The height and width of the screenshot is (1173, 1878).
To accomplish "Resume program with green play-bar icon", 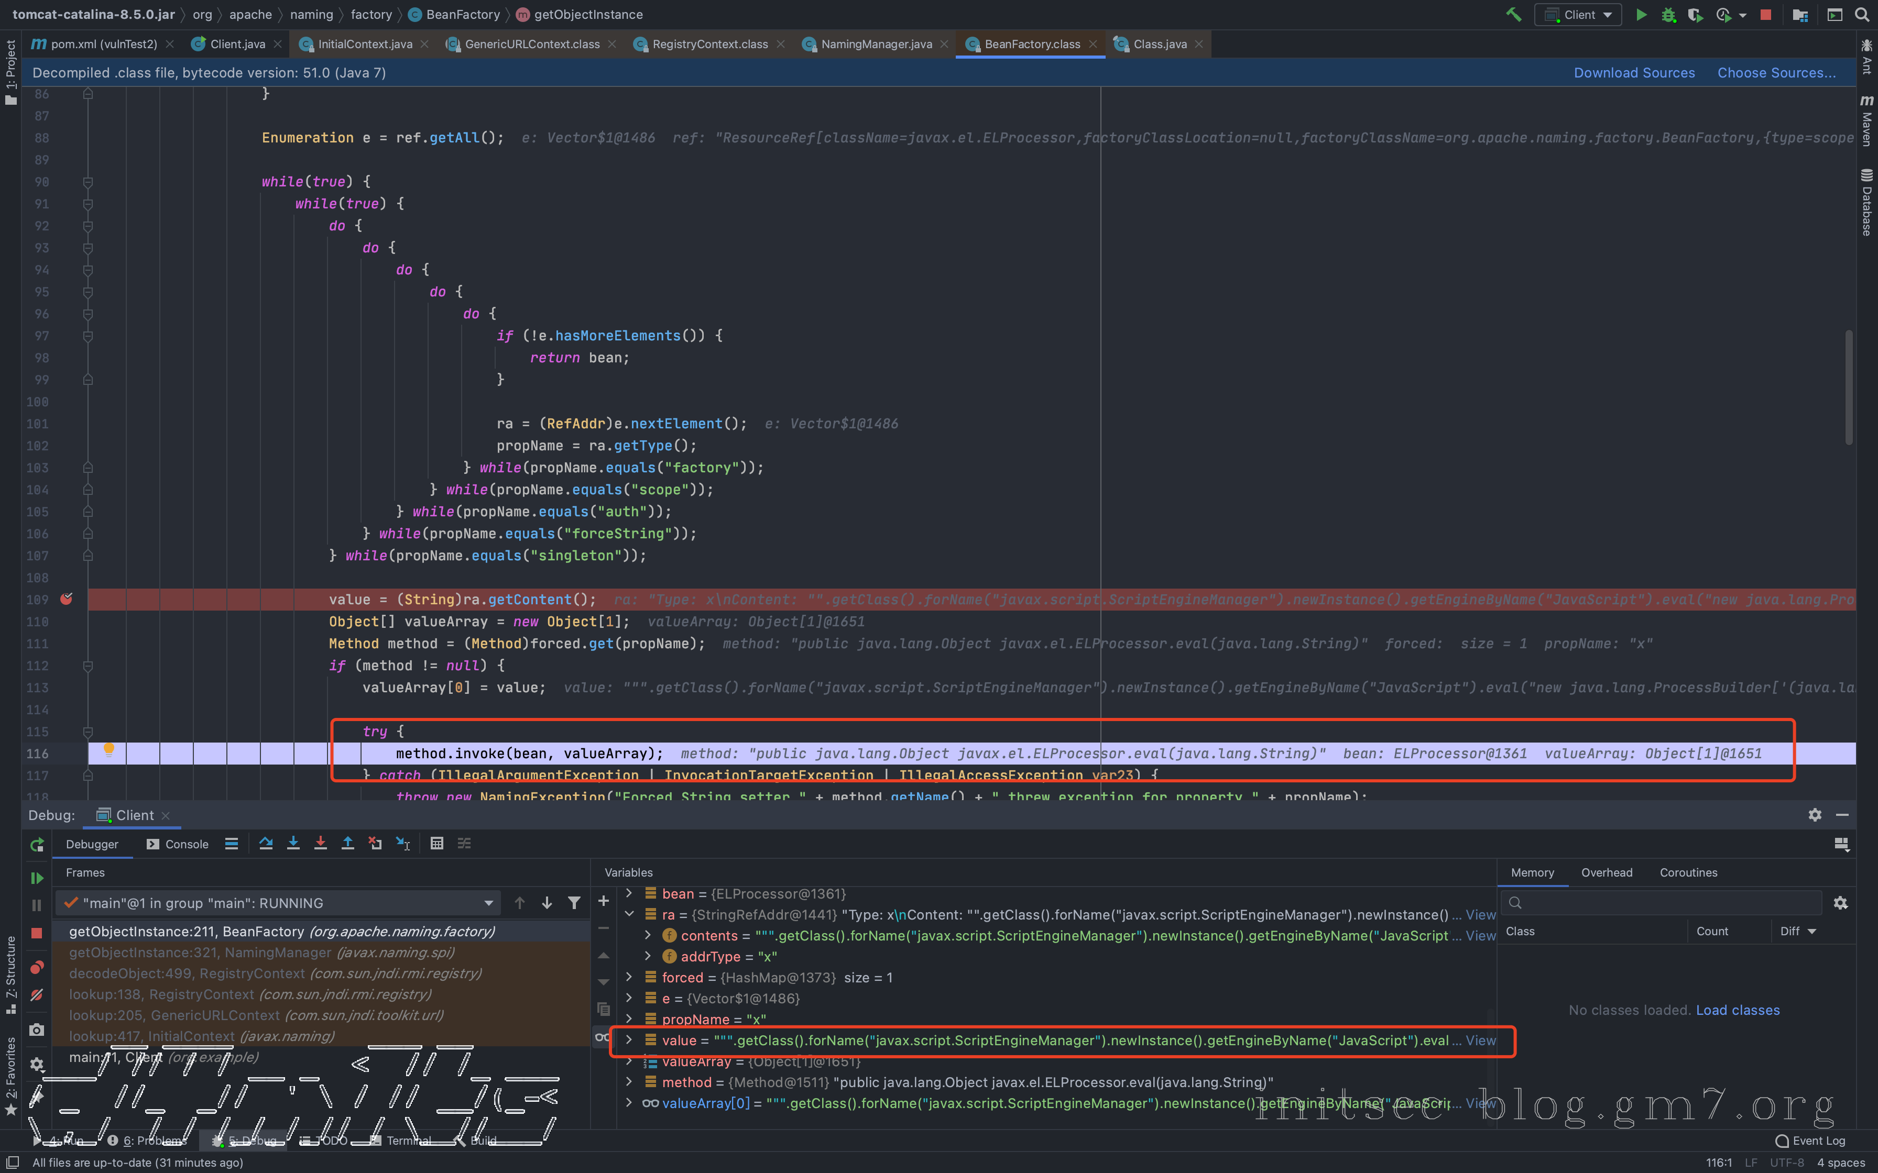I will pos(37,878).
